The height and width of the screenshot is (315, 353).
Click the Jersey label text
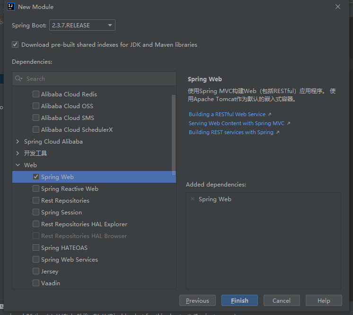tap(50, 272)
